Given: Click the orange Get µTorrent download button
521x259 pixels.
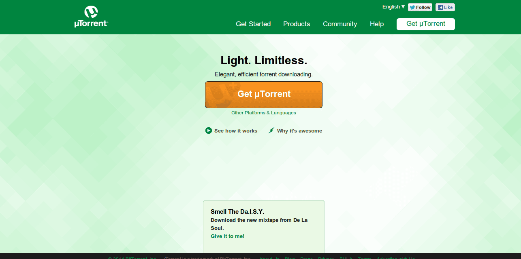Looking at the screenshot, I should (x=264, y=95).
